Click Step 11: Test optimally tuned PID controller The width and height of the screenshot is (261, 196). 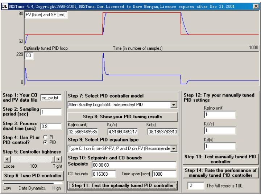pos(123,185)
